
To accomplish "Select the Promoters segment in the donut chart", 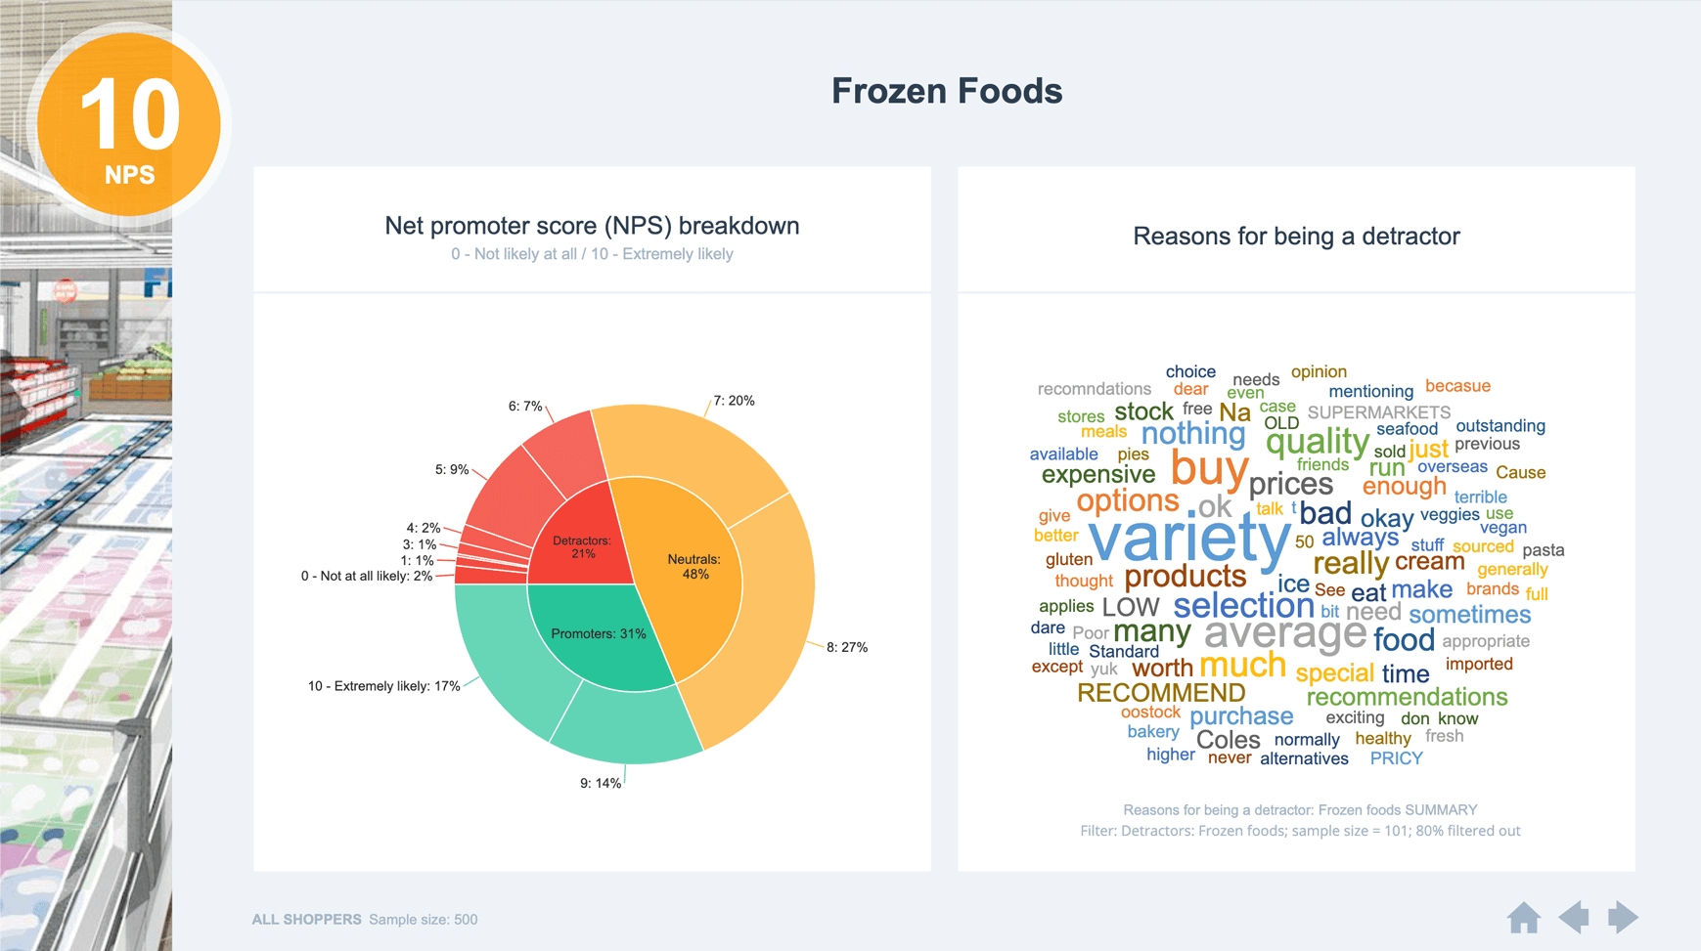I will [601, 633].
